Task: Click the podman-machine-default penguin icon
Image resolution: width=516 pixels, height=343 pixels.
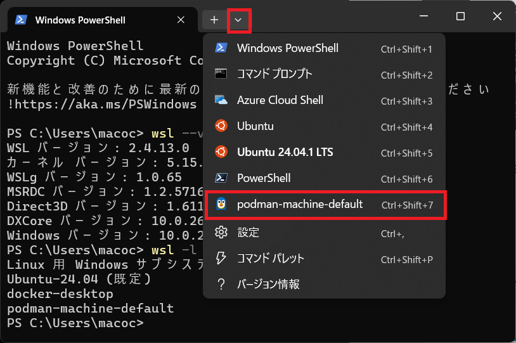Action: tap(221, 204)
